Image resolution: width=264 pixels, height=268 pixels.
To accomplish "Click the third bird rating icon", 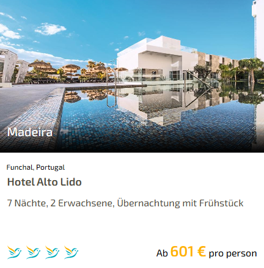I will [53, 252].
